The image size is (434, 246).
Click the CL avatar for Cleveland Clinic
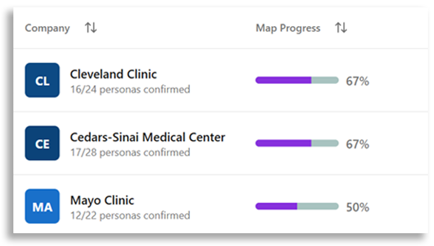[42, 80]
